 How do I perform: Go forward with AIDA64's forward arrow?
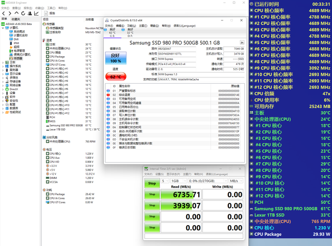10,14
